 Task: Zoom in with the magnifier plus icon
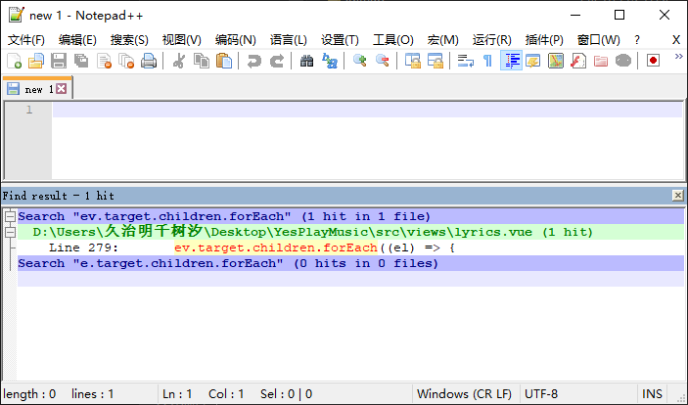coord(360,61)
